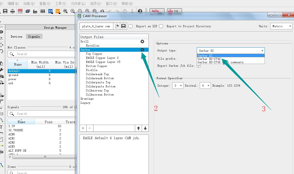Image resolution: width=294 pixels, height=174 pixels.
Task: Click the load CAM job file icon
Action: tap(117, 26)
